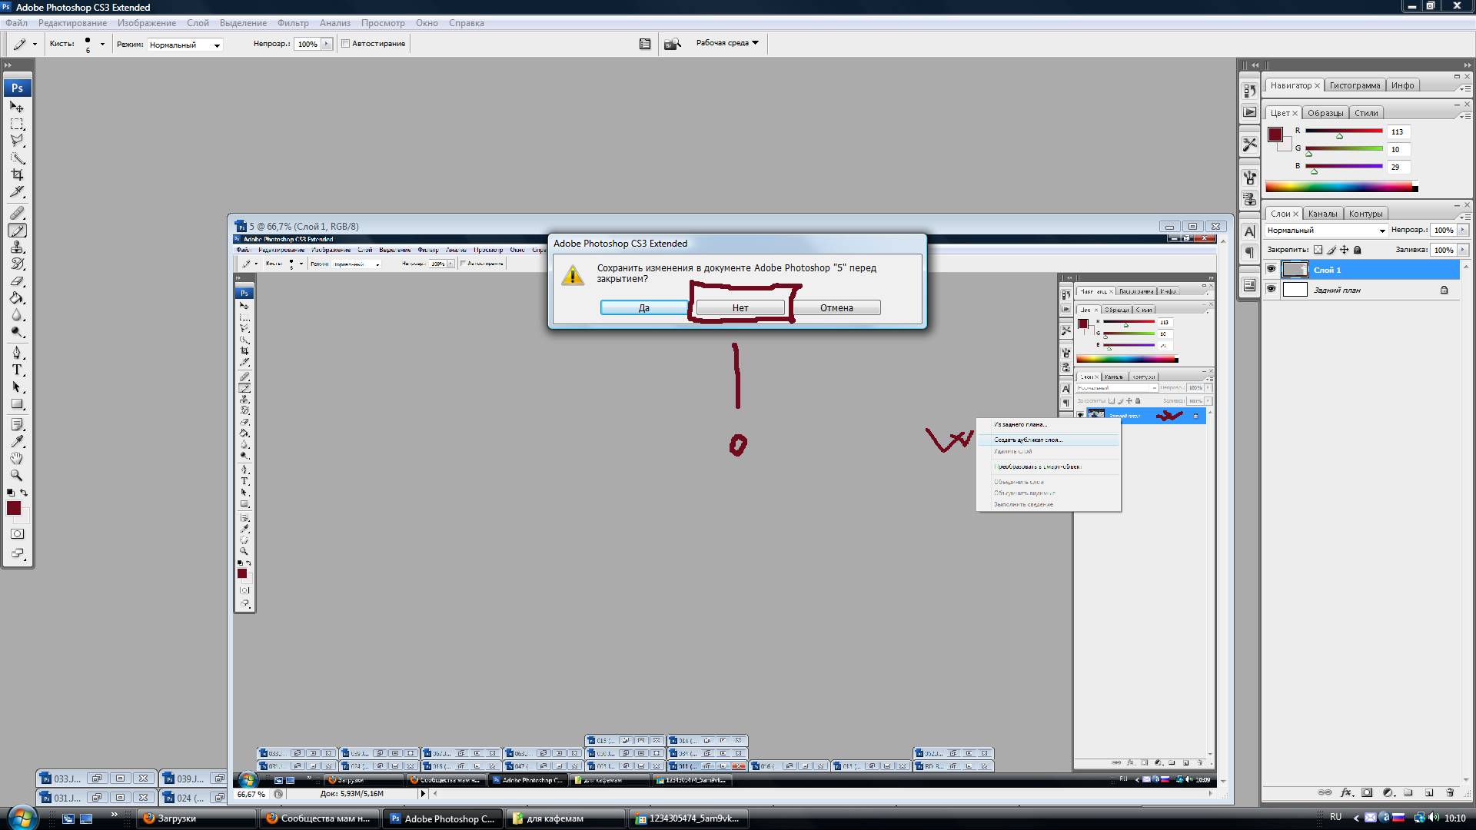
Task: Open the layer blend mode Нормальный dropdown
Action: tap(1326, 230)
